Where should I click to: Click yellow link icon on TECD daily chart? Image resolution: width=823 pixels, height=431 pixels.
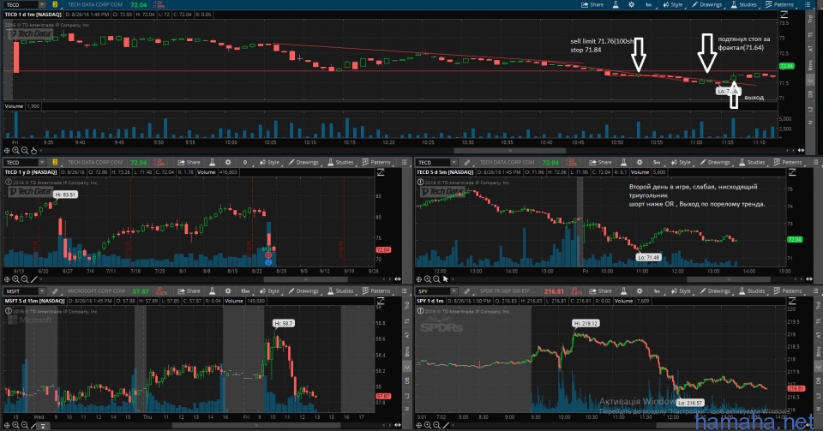tap(55, 163)
